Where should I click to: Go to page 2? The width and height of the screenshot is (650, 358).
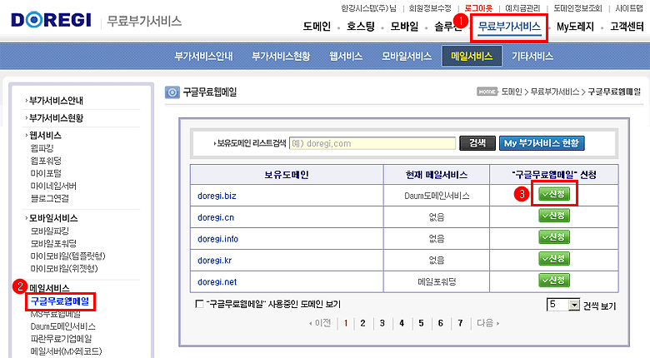pyautogui.click(x=362, y=323)
